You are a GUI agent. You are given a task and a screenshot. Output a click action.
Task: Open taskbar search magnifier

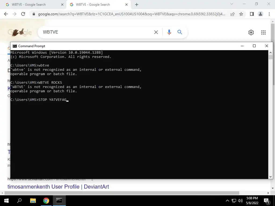click(x=19, y=201)
